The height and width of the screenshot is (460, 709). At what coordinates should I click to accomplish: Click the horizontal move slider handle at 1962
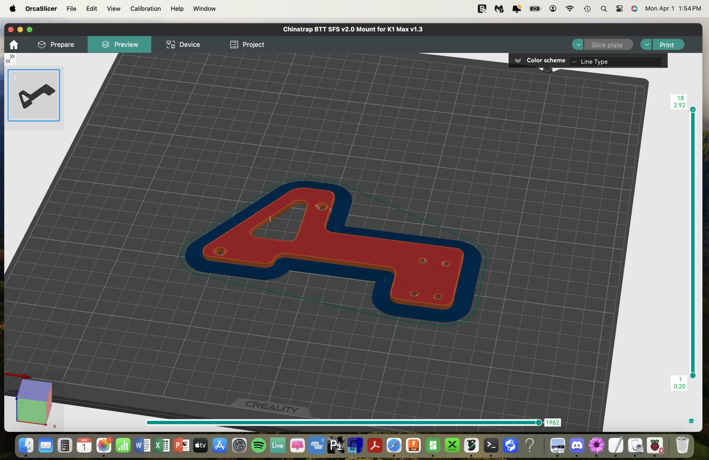point(539,422)
